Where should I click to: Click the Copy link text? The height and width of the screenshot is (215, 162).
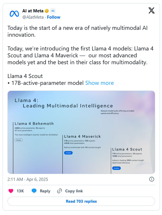[74, 191]
